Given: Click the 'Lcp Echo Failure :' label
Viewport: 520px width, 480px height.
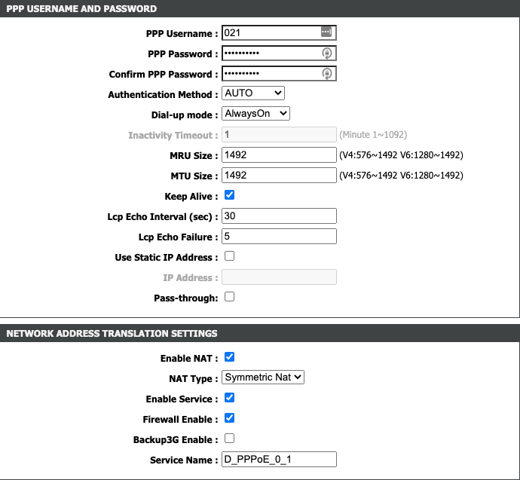Looking at the screenshot, I should click(178, 237).
